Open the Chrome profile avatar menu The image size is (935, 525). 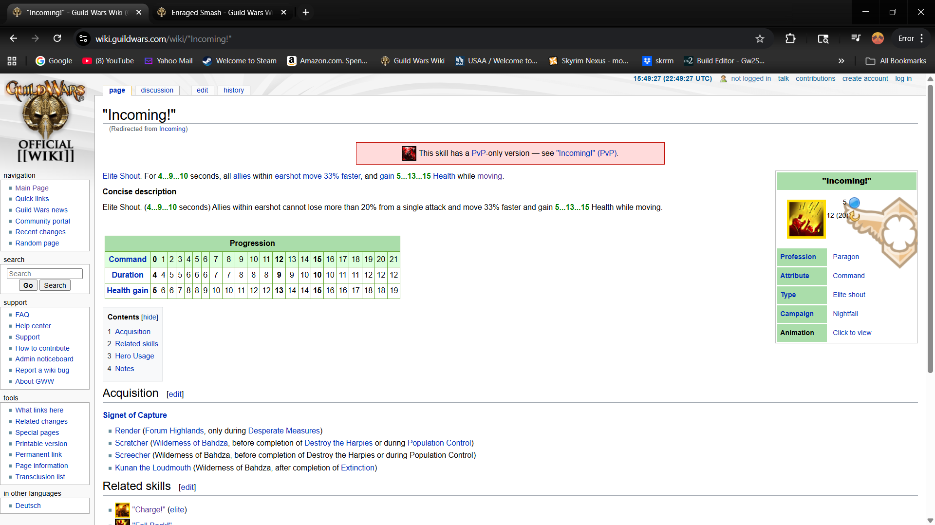tap(878, 38)
